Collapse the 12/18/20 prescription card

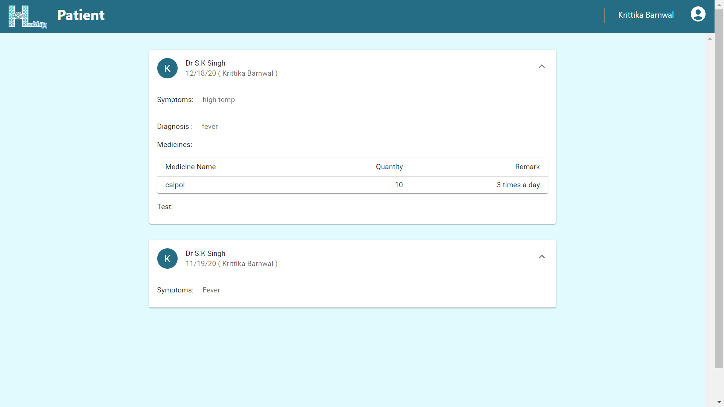click(541, 66)
